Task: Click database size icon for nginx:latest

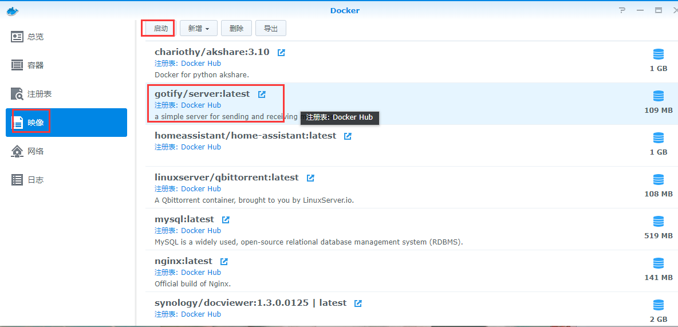Action: (x=658, y=263)
